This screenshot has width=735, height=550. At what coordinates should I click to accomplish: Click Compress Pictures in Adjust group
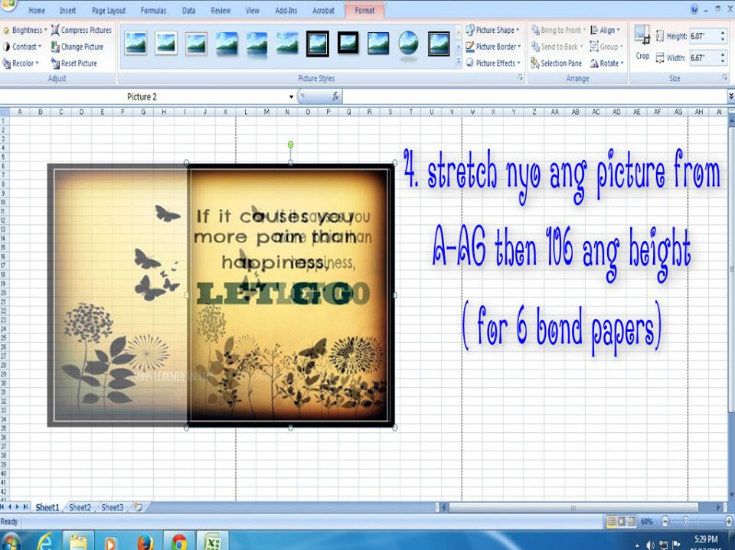click(x=82, y=30)
